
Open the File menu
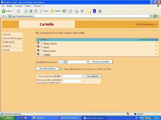pyautogui.click(x=3, y=6)
